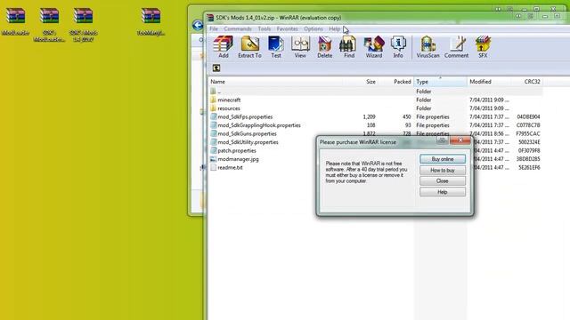The width and height of the screenshot is (570, 320).
Task: Click the How to buy button
Action: tap(443, 170)
